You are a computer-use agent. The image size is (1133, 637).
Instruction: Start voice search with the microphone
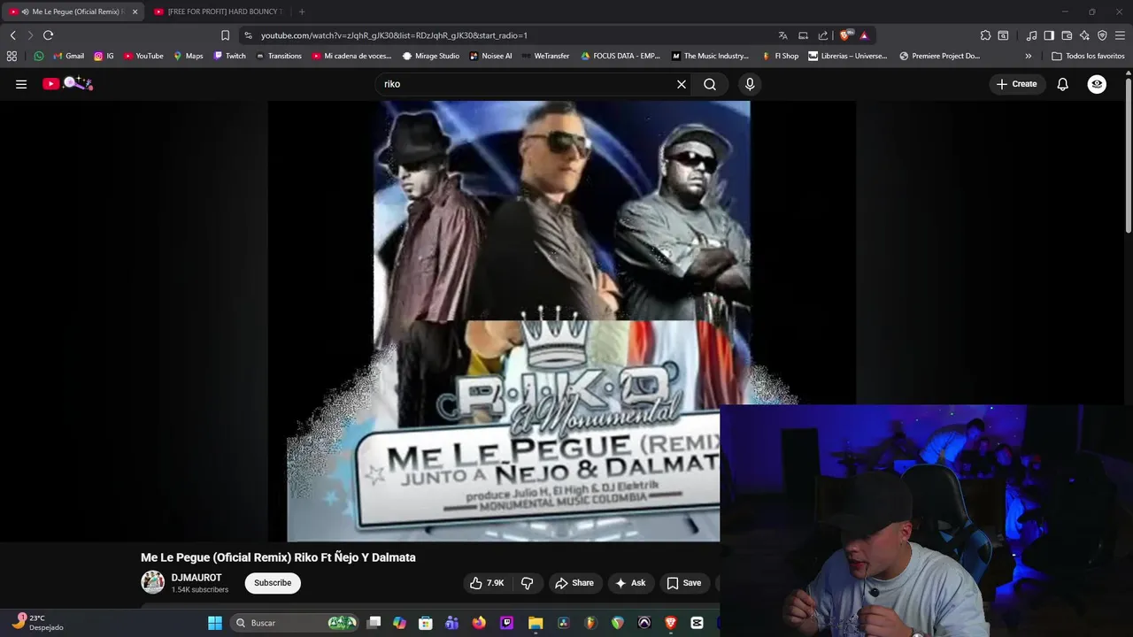[x=750, y=84]
